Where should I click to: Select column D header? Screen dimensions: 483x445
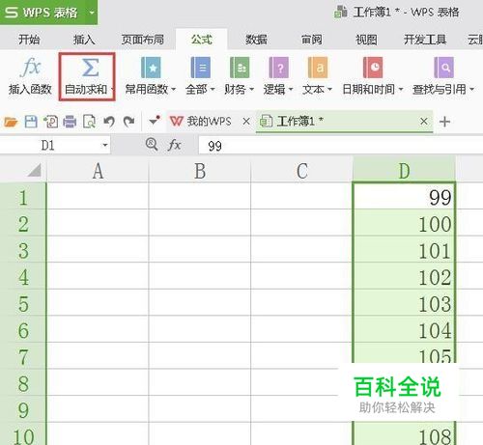404,170
